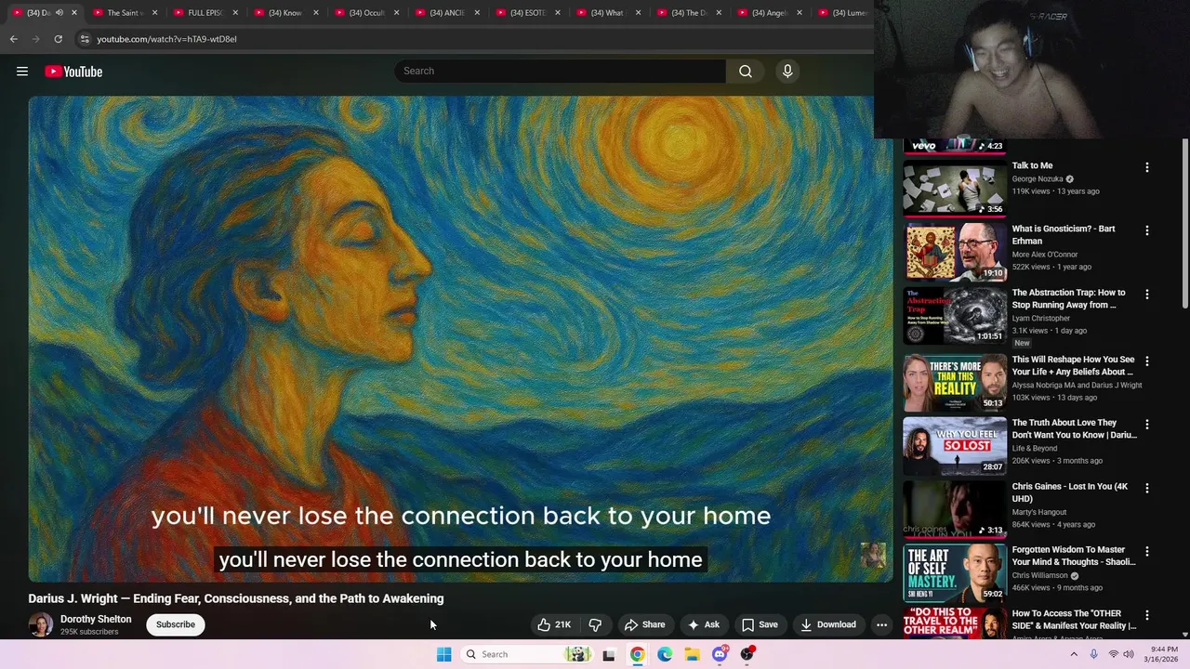This screenshot has width=1190, height=669.
Task: Switch to (34) ESOTE browser tab
Action: pyautogui.click(x=527, y=13)
